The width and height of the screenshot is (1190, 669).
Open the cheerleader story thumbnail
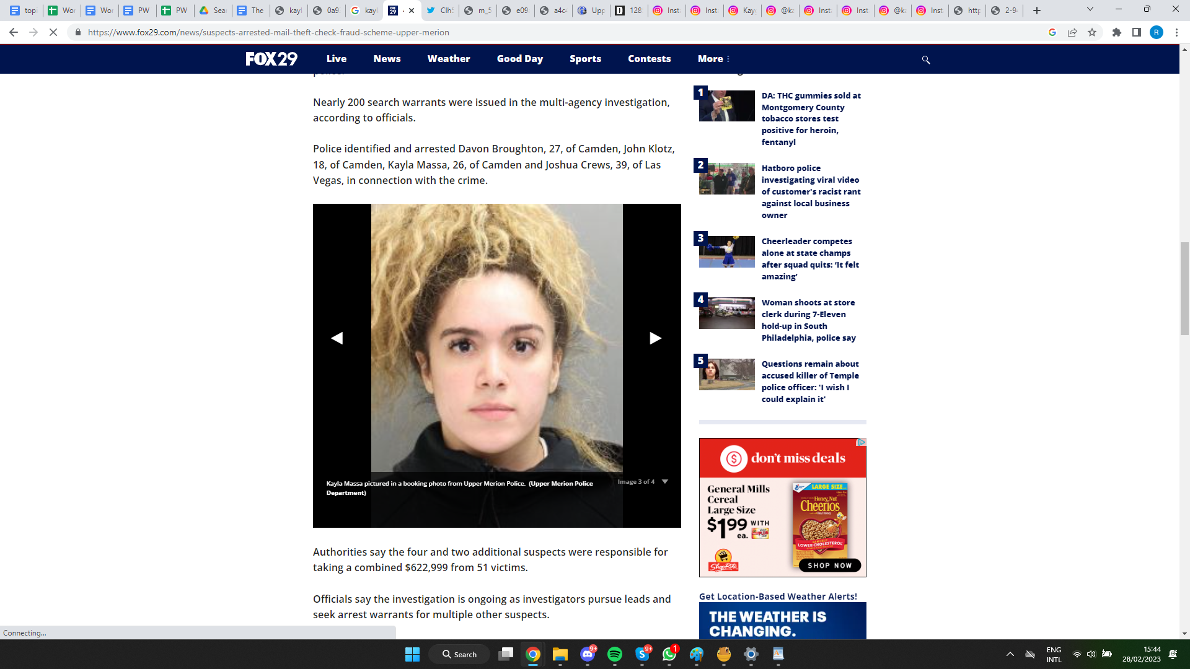pyautogui.click(x=727, y=251)
